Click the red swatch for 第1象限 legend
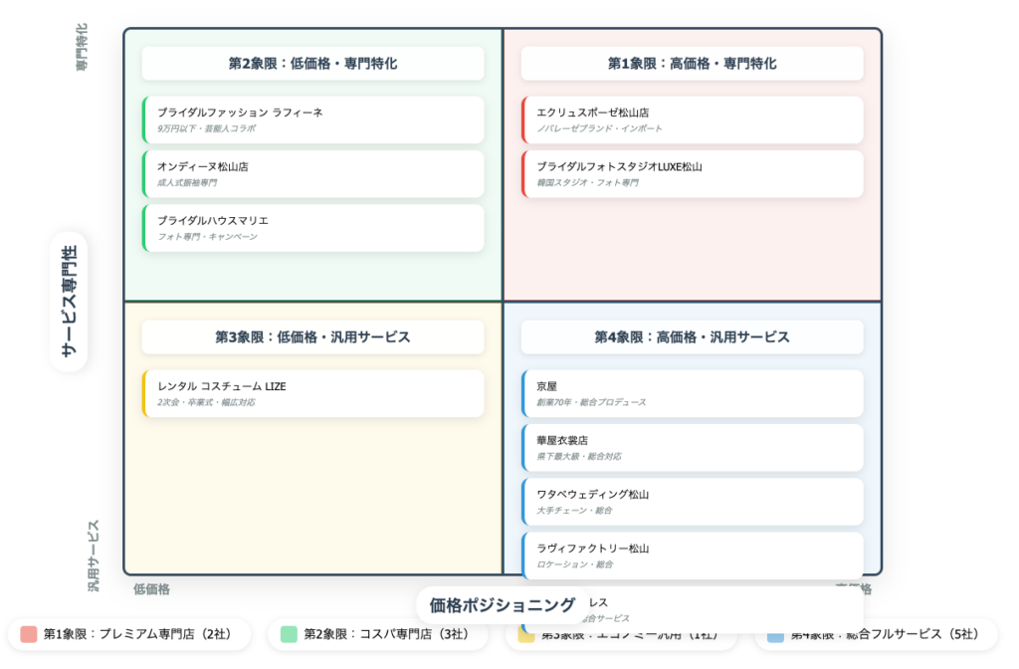1019x669 pixels. [29, 634]
